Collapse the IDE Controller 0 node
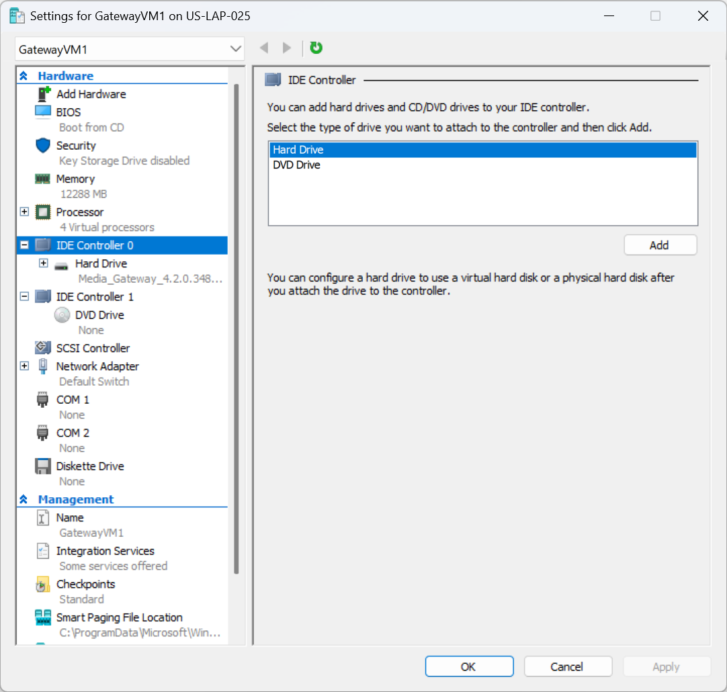This screenshot has width=727, height=692. (25, 245)
